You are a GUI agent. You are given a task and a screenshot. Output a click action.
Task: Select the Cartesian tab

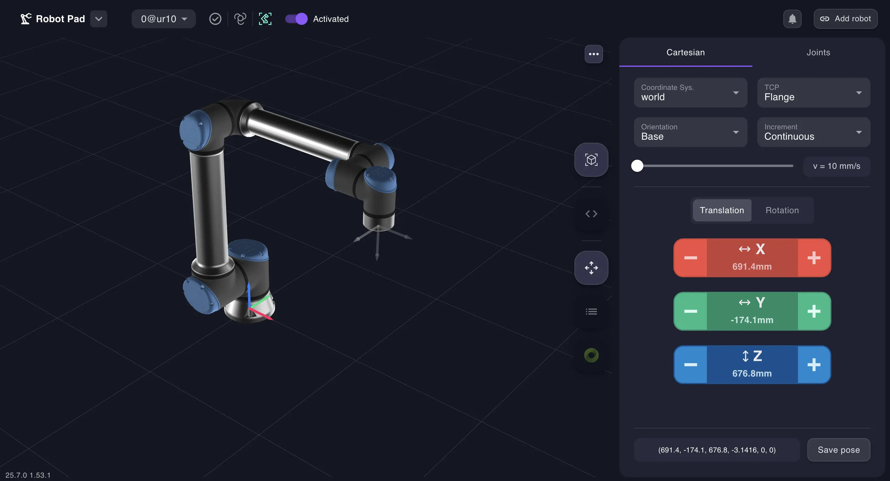[686, 53]
